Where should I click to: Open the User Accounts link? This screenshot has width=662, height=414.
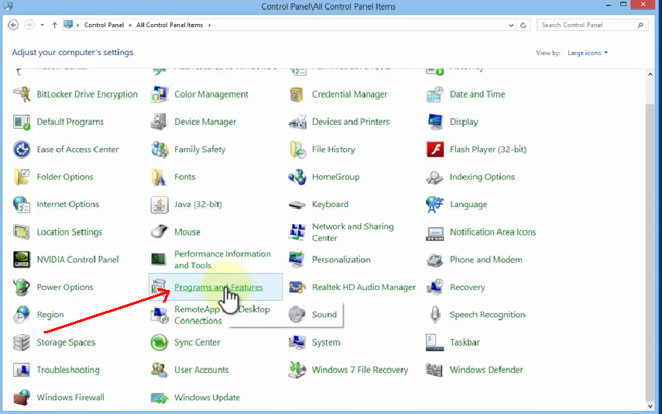(x=201, y=370)
